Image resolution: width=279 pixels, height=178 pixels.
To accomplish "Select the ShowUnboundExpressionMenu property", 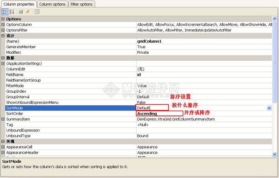I will point(32,102).
